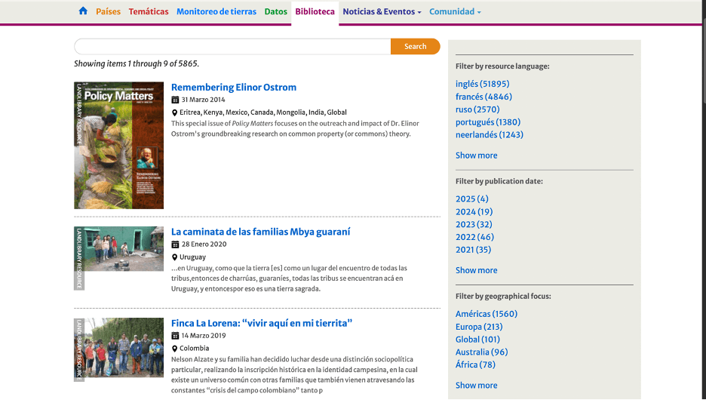Open the Policy Matters cover thumbnail

[x=118, y=145]
